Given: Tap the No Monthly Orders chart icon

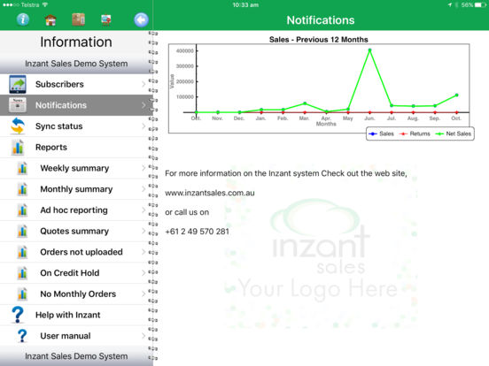Looking at the screenshot, I should click(22, 294).
